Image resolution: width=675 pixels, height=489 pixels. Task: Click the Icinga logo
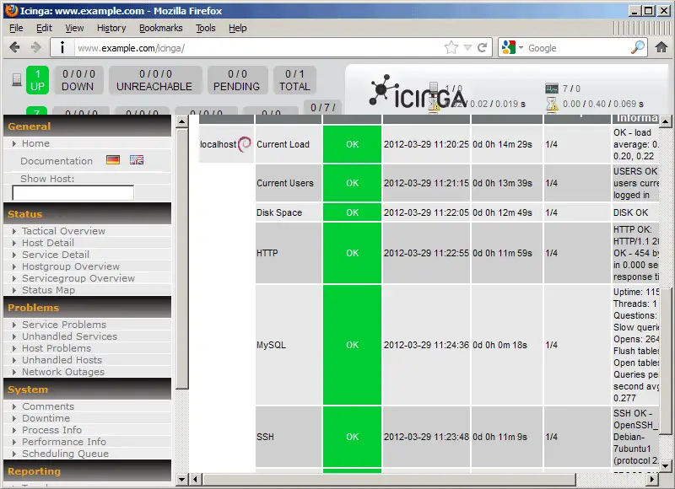[x=418, y=92]
